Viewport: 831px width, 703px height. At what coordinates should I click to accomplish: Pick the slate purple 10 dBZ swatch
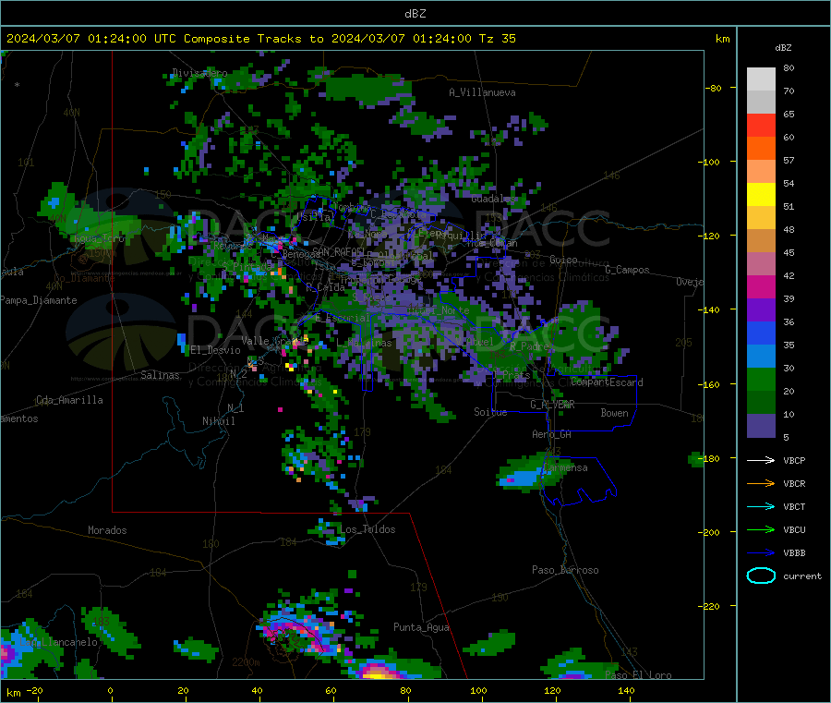761,426
